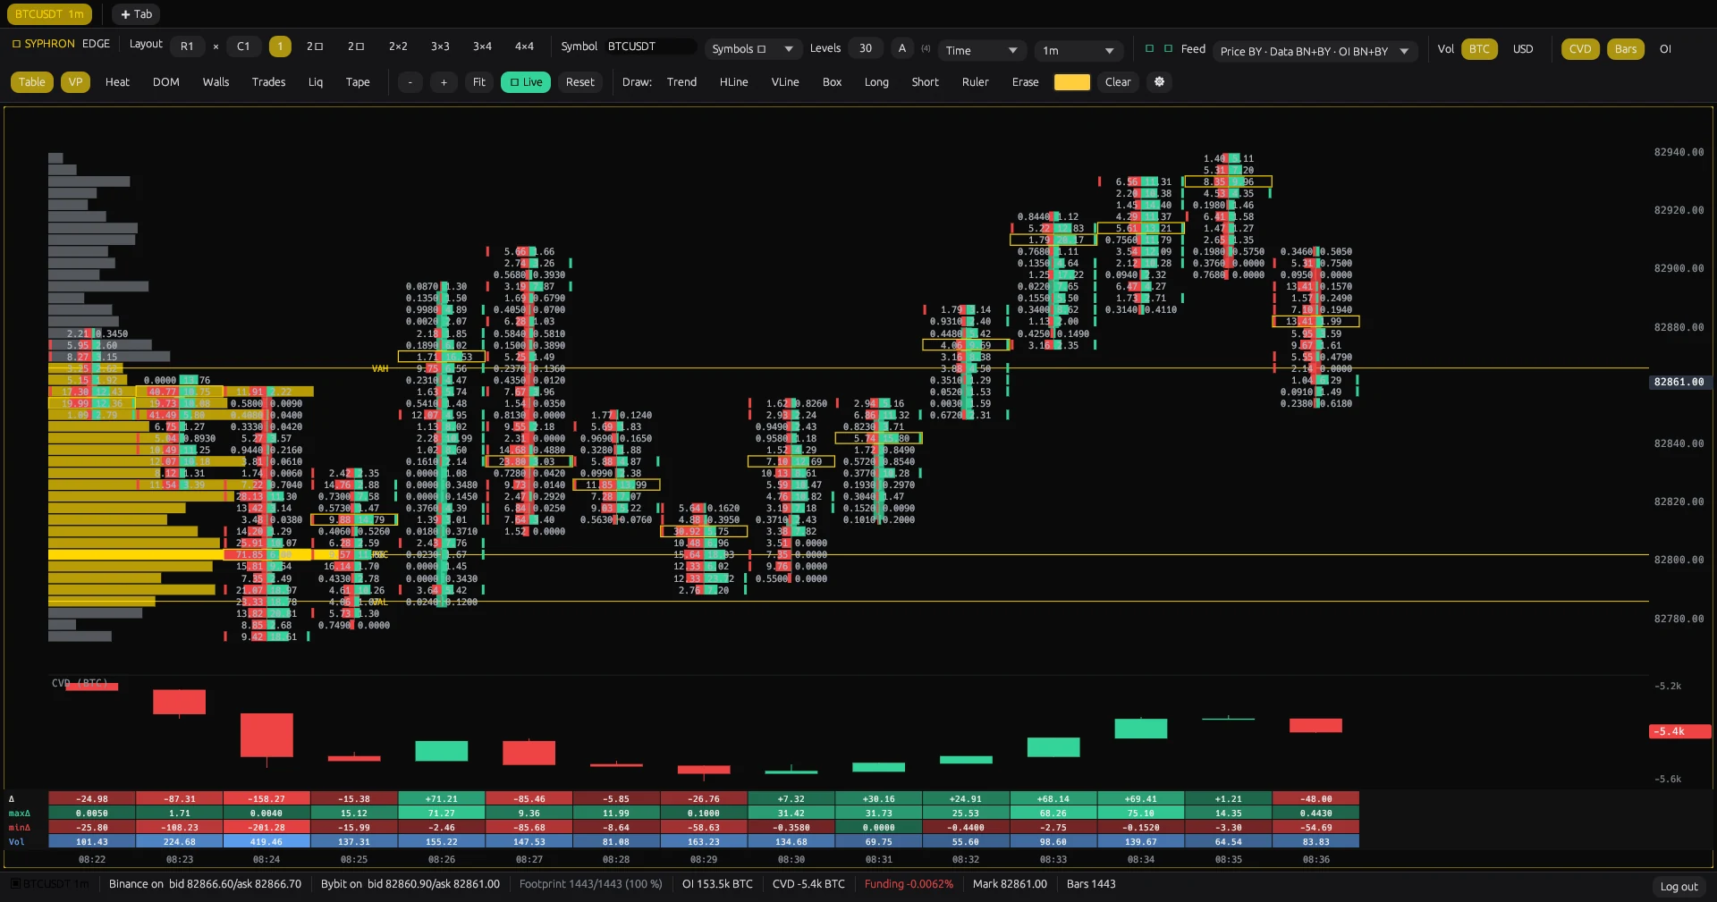The image size is (1717, 902).
Task: Enable the OI panel toggle
Action: click(x=1665, y=49)
